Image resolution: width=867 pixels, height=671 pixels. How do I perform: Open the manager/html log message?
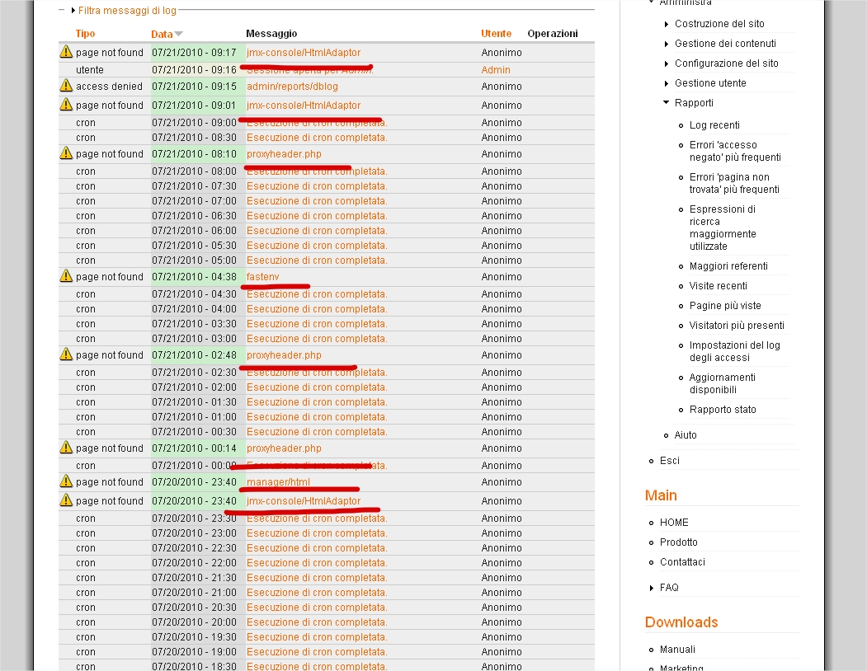point(278,482)
